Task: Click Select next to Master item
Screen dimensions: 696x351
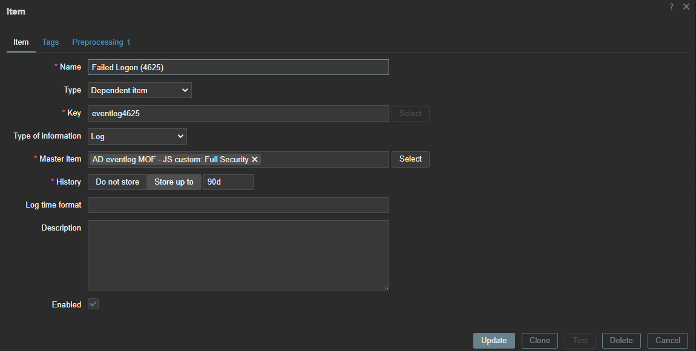Action: tap(410, 159)
